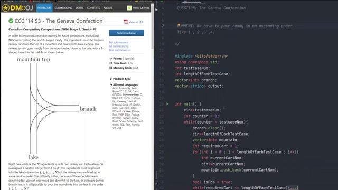Click the problem title CCC '14 S3 heading
The height and width of the screenshot is (190, 338).
[59, 21]
